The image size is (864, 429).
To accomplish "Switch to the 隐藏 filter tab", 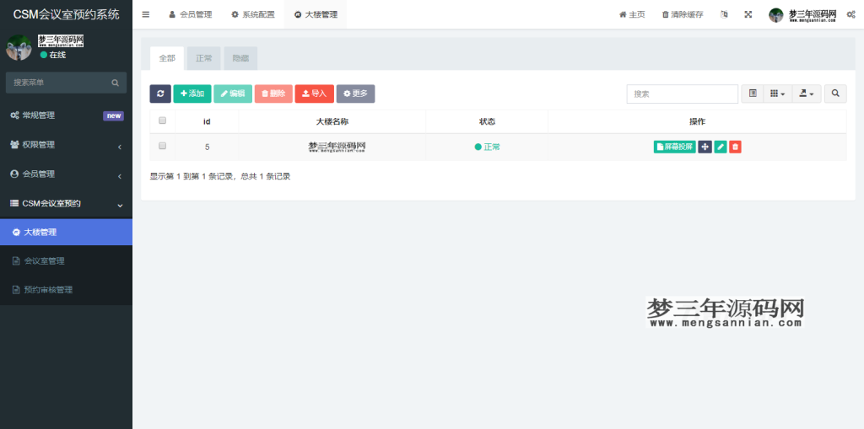I will pyautogui.click(x=240, y=58).
